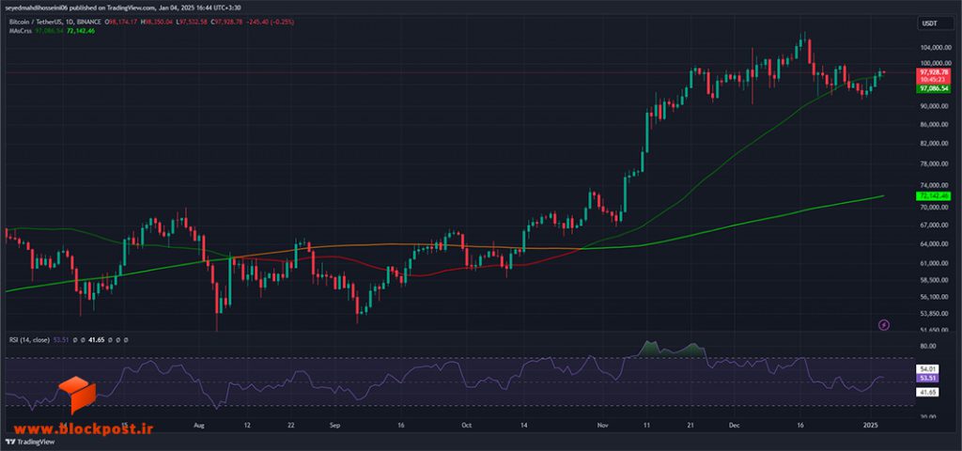Click the 53,850.00 price axis label
Screen dimensions: 962x451
[934, 313]
